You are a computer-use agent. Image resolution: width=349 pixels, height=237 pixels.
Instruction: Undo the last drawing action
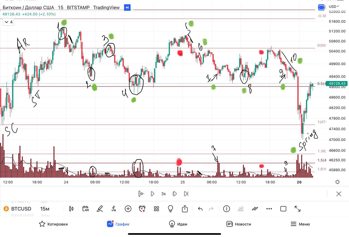point(200,209)
